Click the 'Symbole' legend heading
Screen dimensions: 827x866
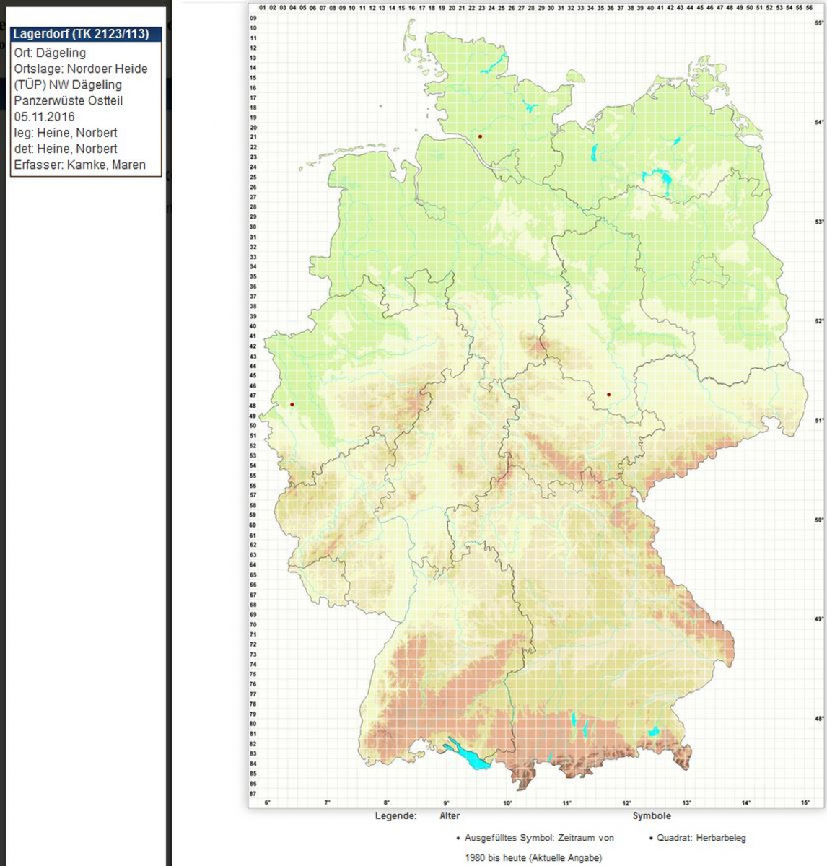652,816
